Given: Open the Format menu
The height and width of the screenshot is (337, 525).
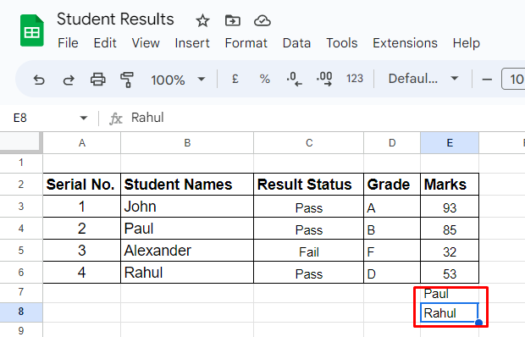Looking at the screenshot, I should (x=246, y=43).
